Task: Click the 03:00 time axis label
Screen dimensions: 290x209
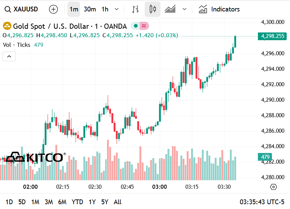Action: point(159,187)
